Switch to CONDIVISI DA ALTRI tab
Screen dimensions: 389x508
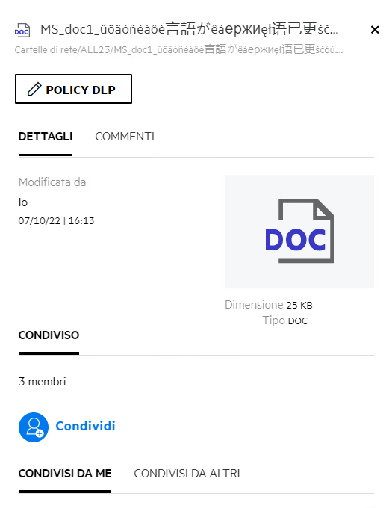click(187, 474)
